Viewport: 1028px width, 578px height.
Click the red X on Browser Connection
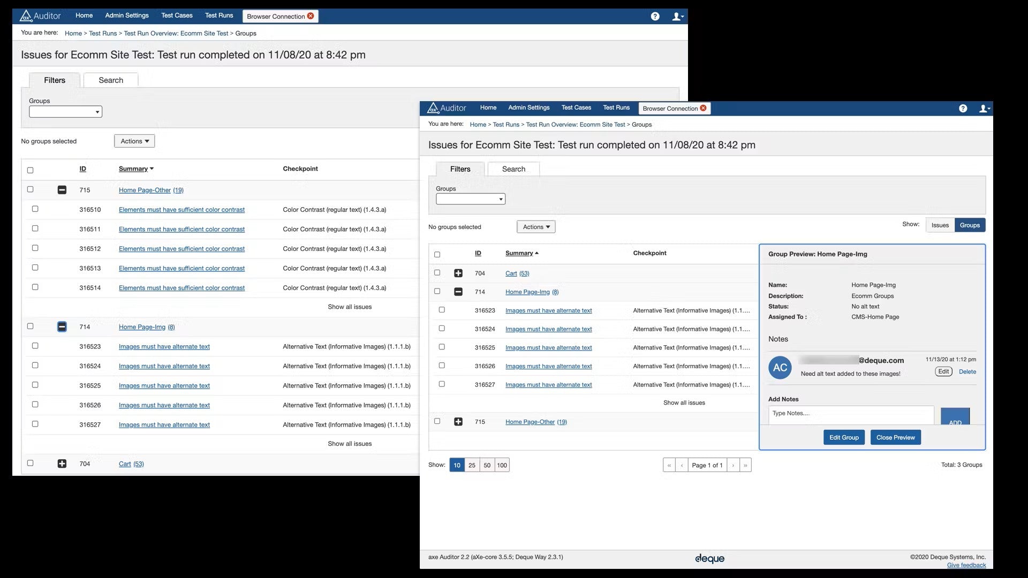703,108
